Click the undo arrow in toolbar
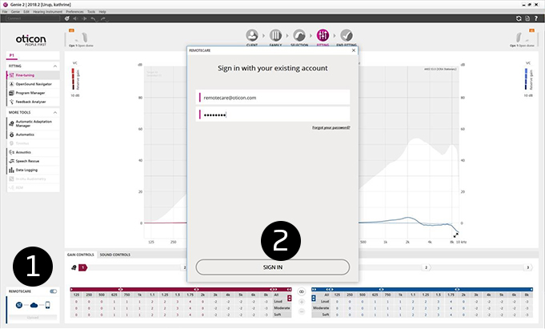This screenshot has width=545, height=329. (93, 18)
